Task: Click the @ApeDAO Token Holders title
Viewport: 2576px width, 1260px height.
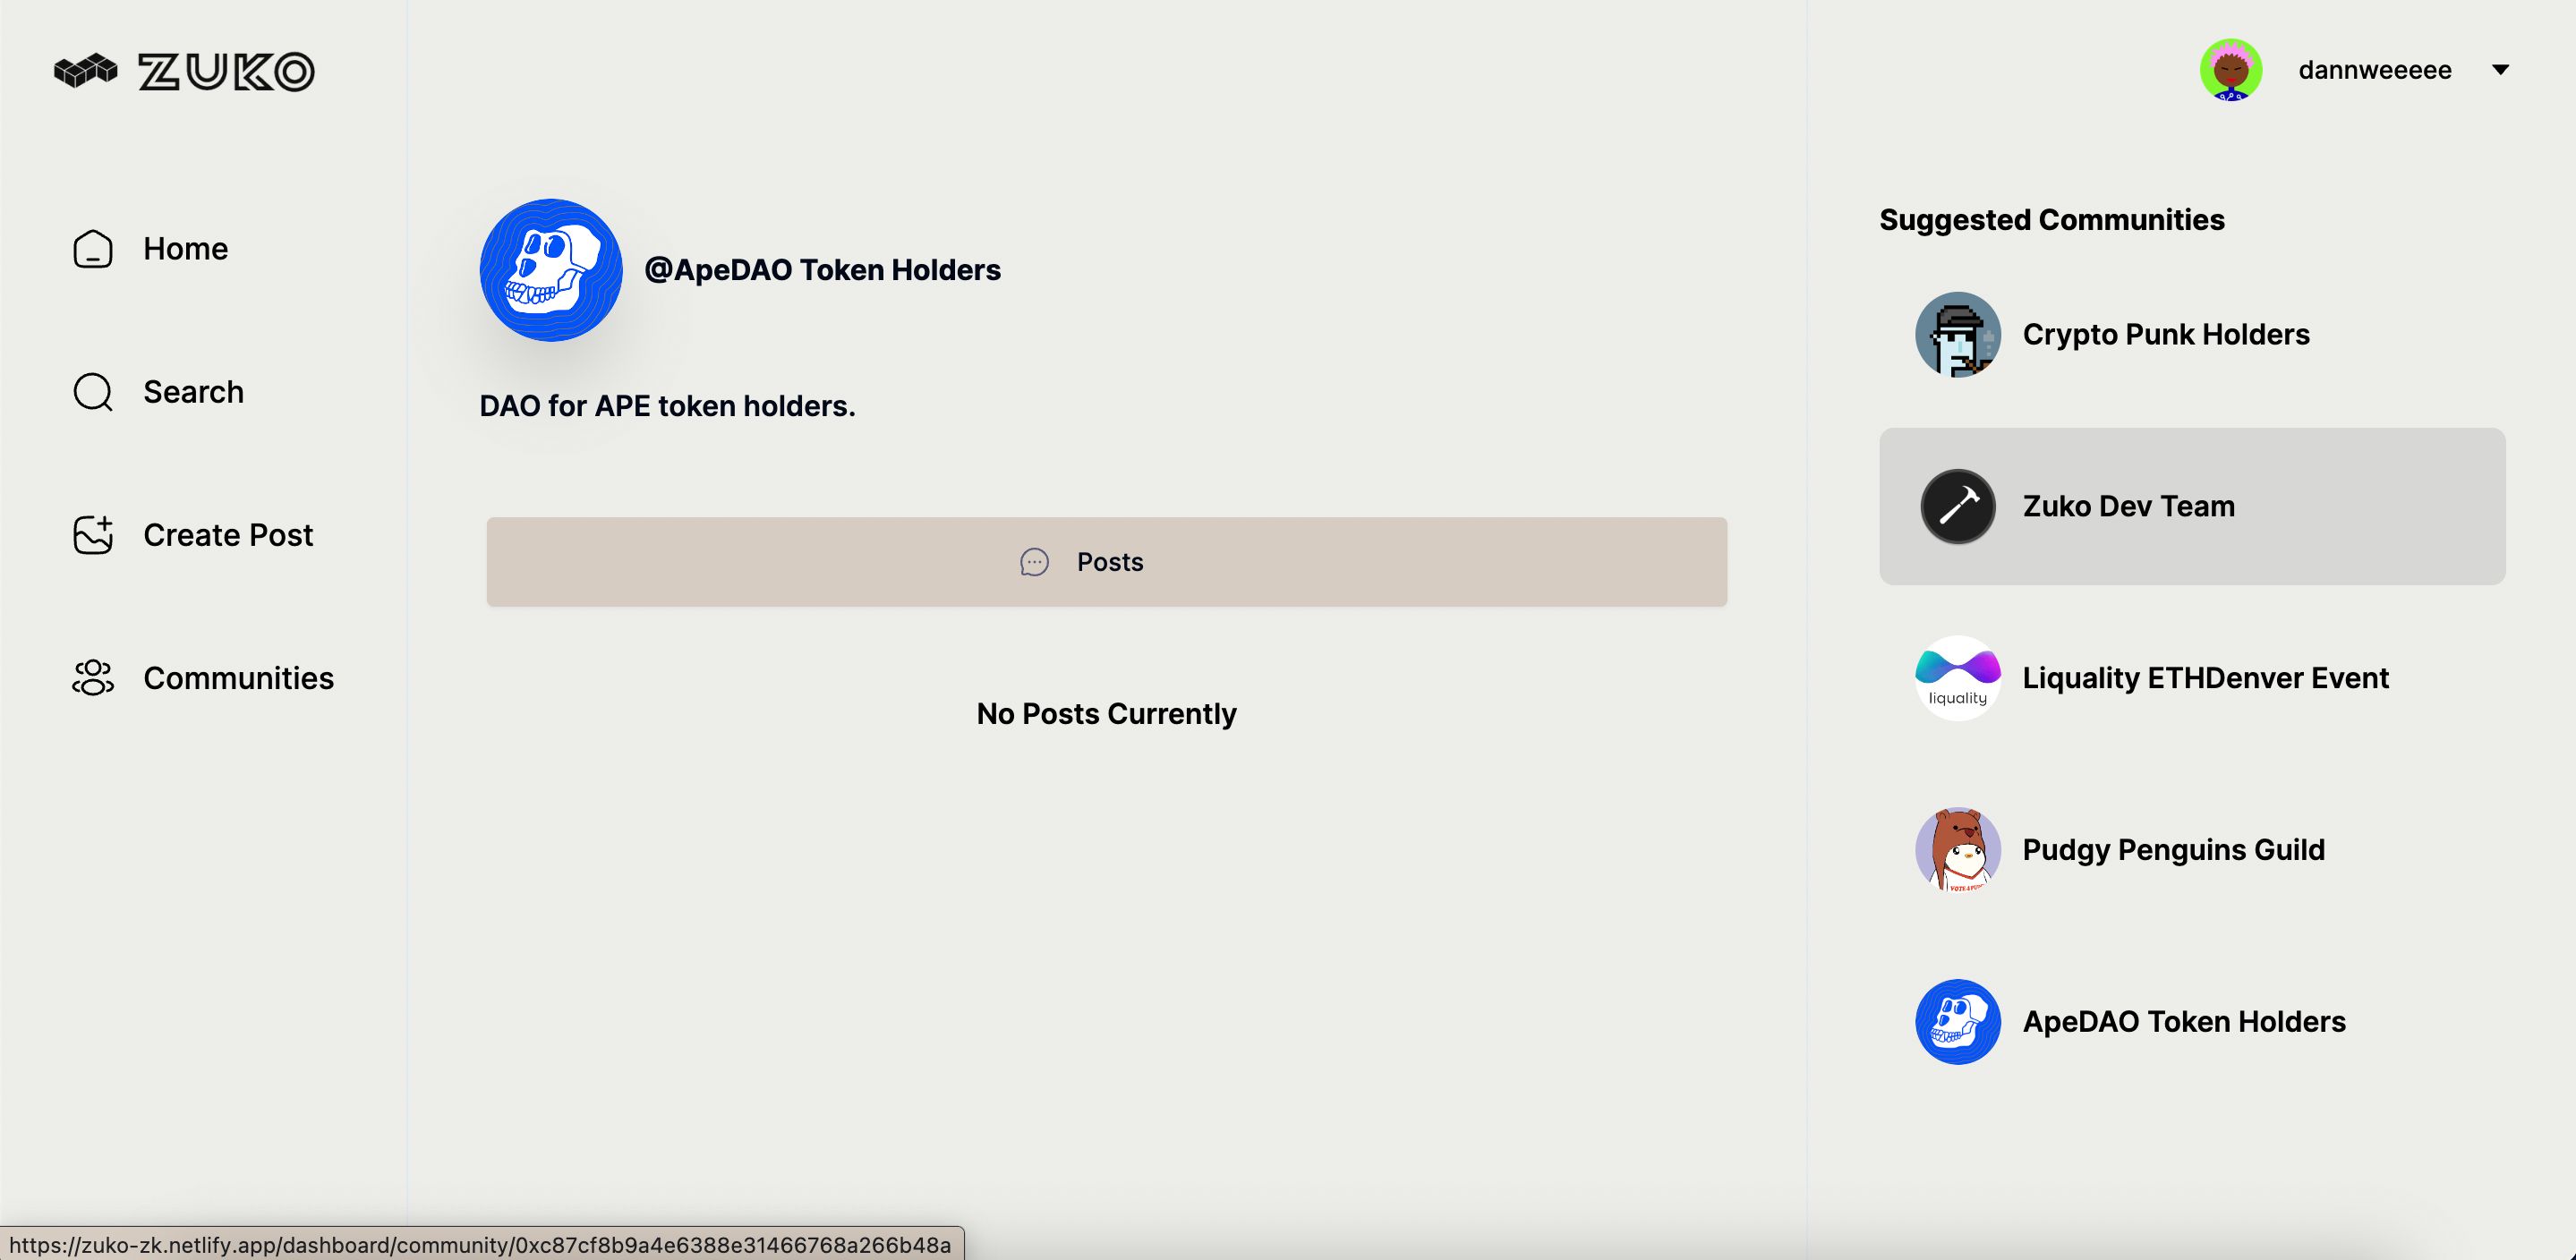Action: pos(822,270)
